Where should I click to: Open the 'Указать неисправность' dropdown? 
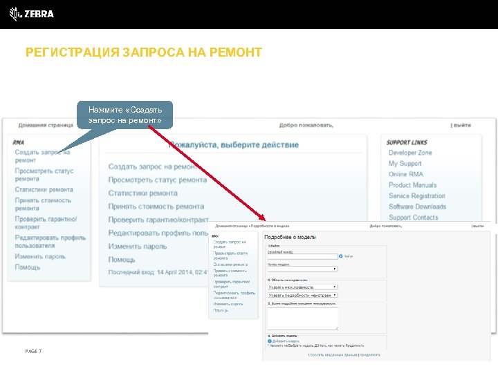coord(302,287)
